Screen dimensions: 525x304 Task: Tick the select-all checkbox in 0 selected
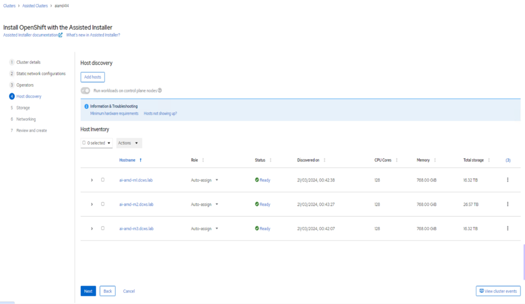point(84,143)
